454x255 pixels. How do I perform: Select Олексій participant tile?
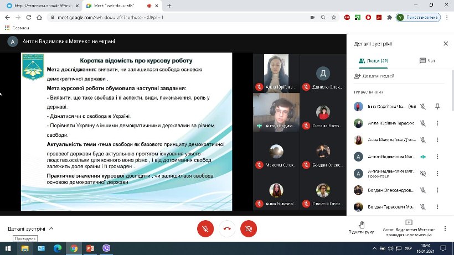[x=323, y=190]
